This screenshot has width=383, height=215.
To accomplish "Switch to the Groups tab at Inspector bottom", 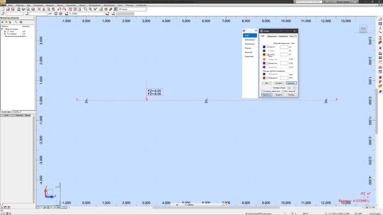I will (x=17, y=112).
